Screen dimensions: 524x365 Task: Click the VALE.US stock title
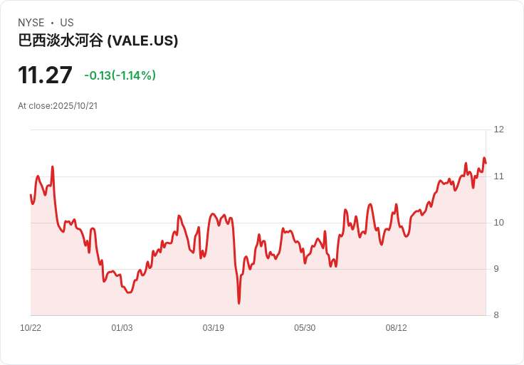98,41
